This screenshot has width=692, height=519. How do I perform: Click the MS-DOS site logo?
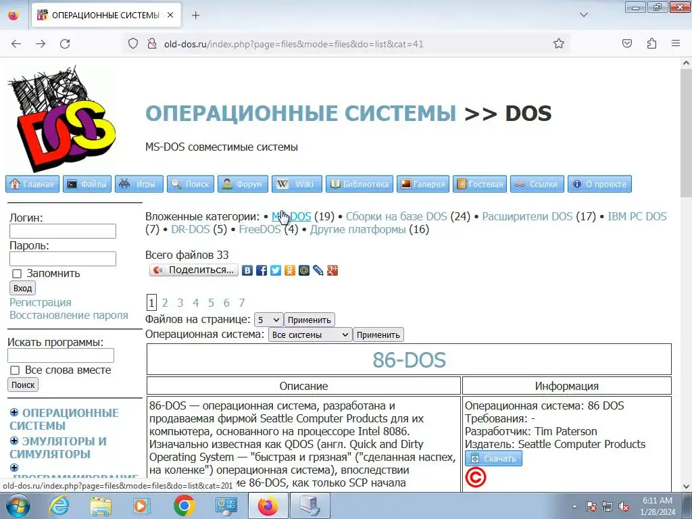[61, 118]
